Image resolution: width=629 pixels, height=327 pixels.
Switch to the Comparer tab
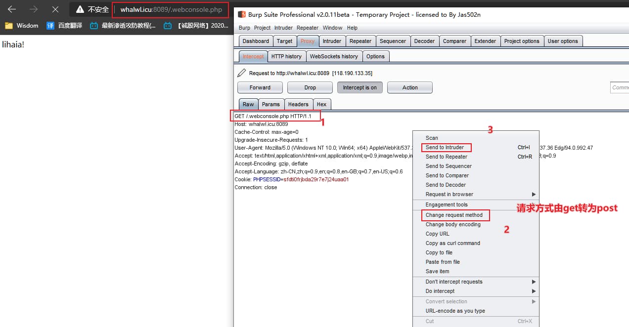tap(454, 41)
